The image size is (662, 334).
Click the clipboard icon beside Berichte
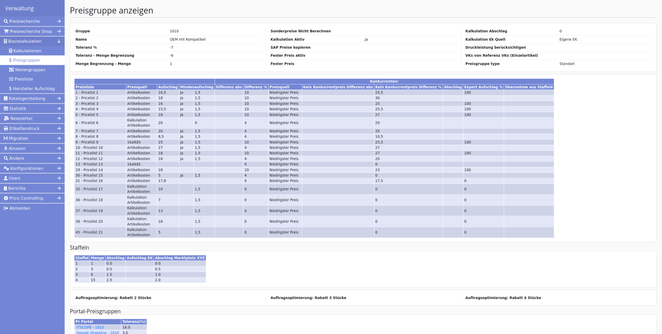(6, 188)
